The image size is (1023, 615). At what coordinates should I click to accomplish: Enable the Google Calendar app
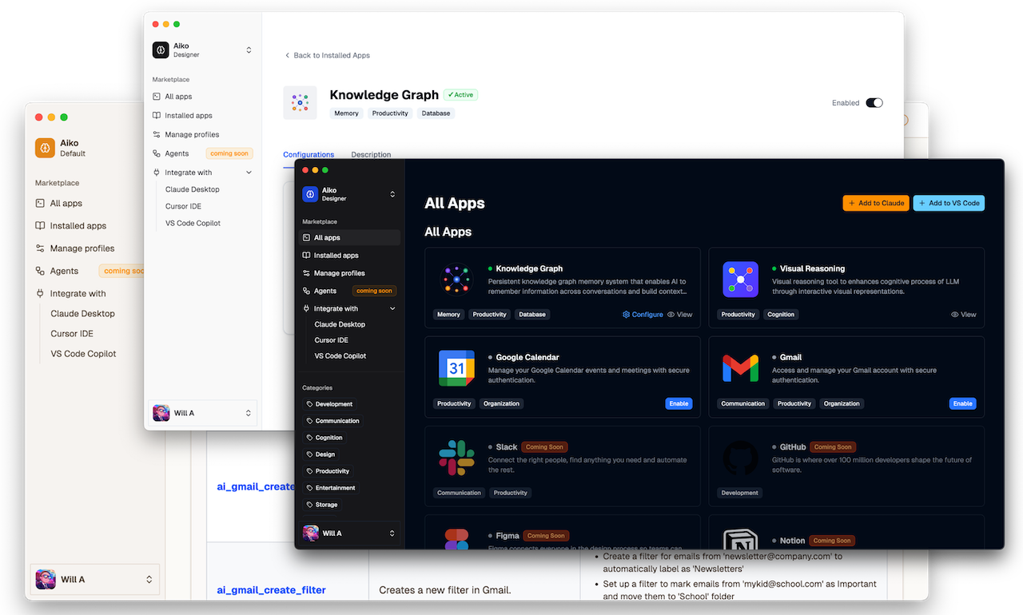point(679,403)
